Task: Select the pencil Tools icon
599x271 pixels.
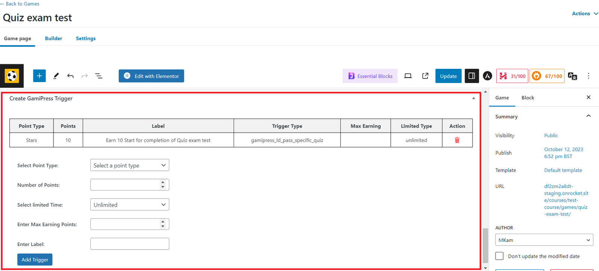Action: coord(56,76)
